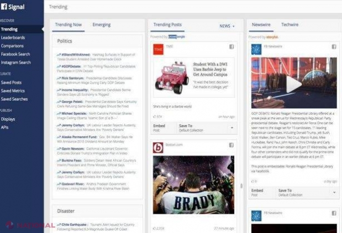342x233 pixels.
Task: Open the Godavari River trending topic
Action: (x=93, y=187)
